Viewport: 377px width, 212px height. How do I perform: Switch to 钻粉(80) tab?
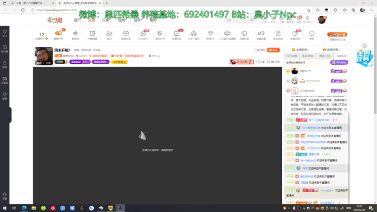click(342, 56)
